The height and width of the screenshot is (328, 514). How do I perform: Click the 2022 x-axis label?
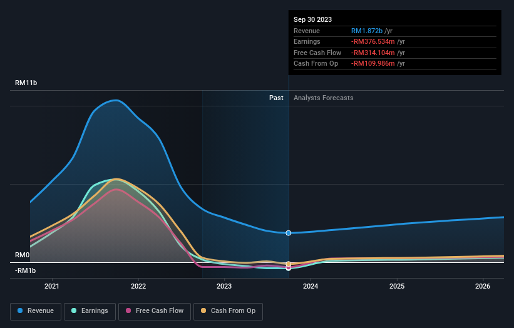(138, 286)
